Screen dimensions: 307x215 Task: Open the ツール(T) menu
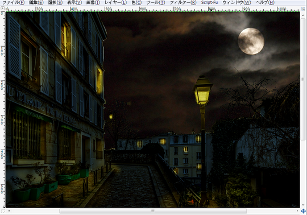click(156, 2)
